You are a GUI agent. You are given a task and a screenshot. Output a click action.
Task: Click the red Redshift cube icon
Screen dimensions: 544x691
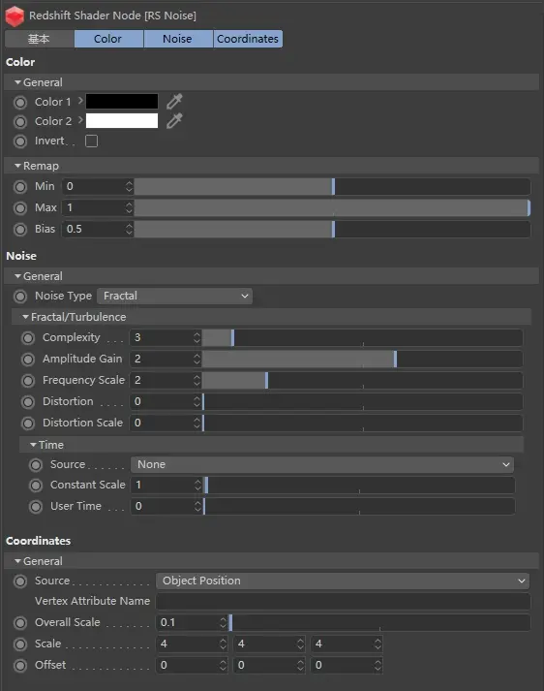pyautogui.click(x=15, y=16)
